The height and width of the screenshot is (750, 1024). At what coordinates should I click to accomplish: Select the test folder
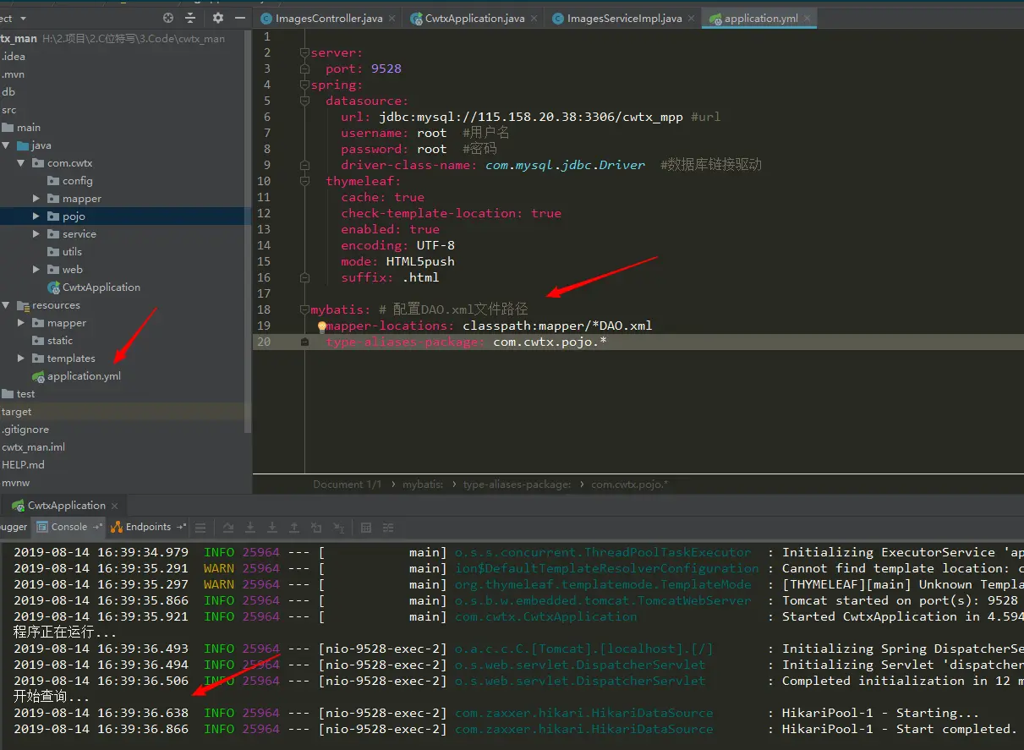pos(25,394)
